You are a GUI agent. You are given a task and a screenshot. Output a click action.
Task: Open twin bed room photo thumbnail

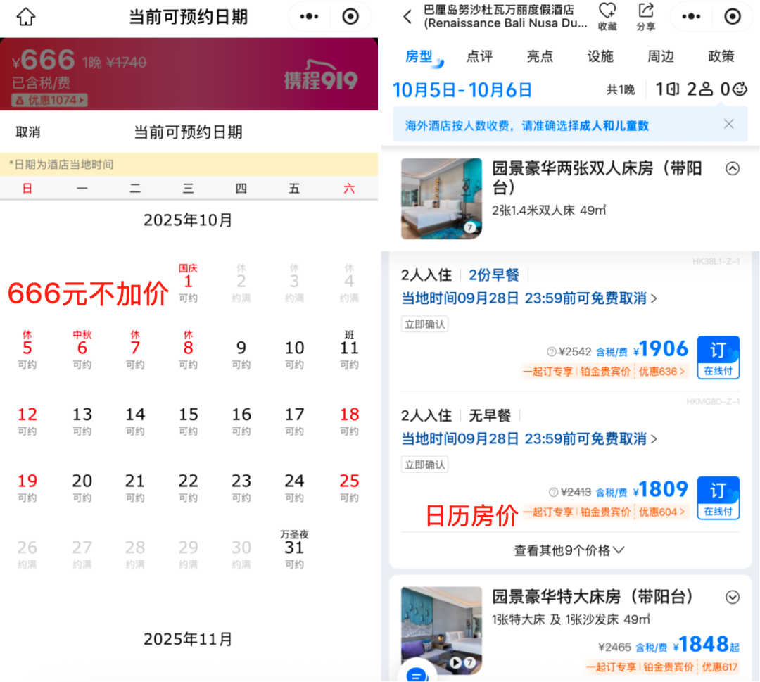click(441, 198)
